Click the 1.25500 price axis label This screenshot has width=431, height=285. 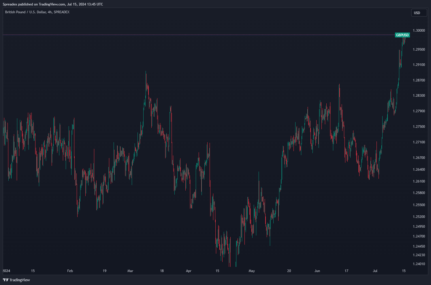[x=419, y=205]
